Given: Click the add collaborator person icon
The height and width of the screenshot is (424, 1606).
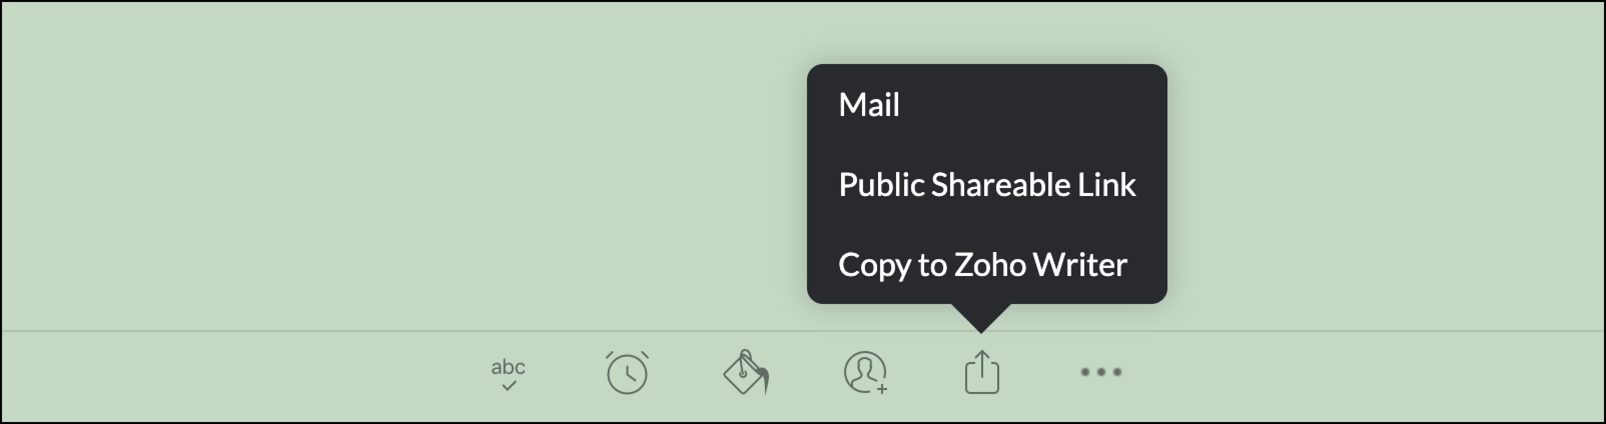Looking at the screenshot, I should point(866,372).
